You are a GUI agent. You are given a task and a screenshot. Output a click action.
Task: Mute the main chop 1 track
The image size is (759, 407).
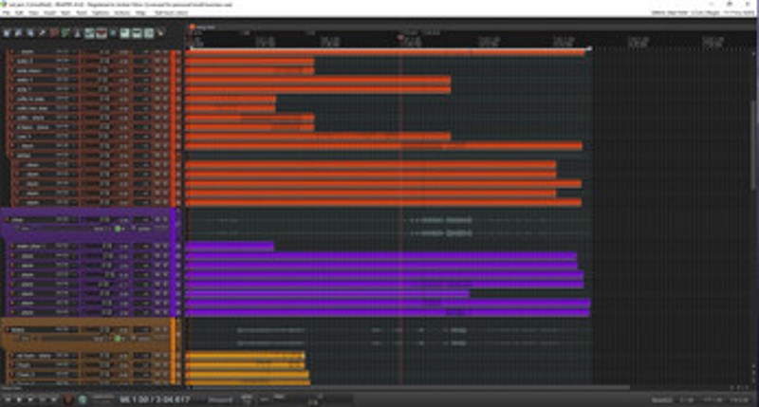point(157,247)
